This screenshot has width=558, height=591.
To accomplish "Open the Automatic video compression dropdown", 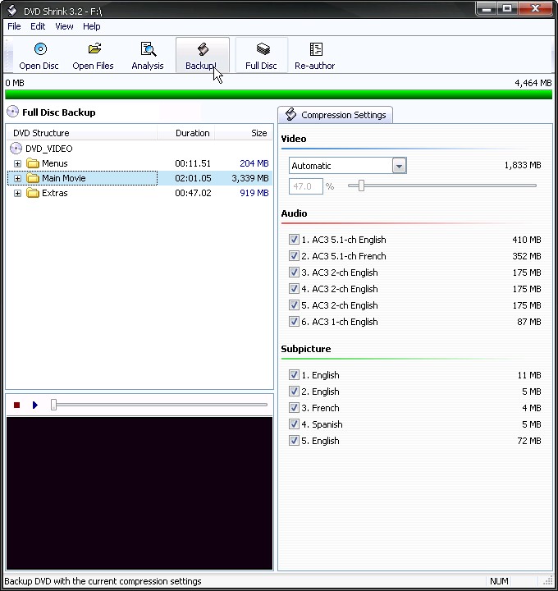I will point(399,166).
